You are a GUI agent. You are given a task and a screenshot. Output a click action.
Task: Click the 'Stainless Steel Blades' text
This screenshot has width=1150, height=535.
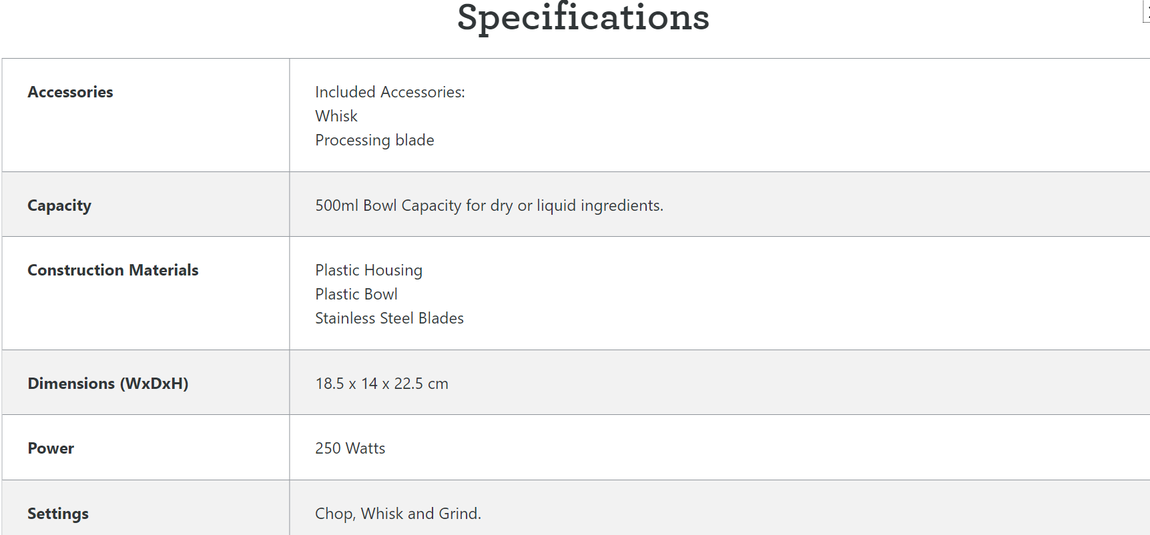389,318
